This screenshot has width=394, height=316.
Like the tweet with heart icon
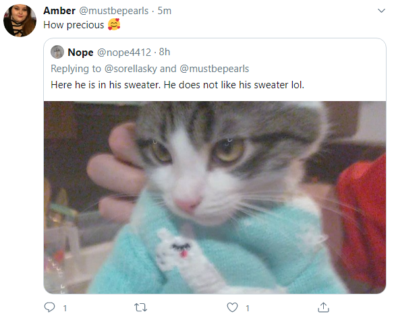232,307
